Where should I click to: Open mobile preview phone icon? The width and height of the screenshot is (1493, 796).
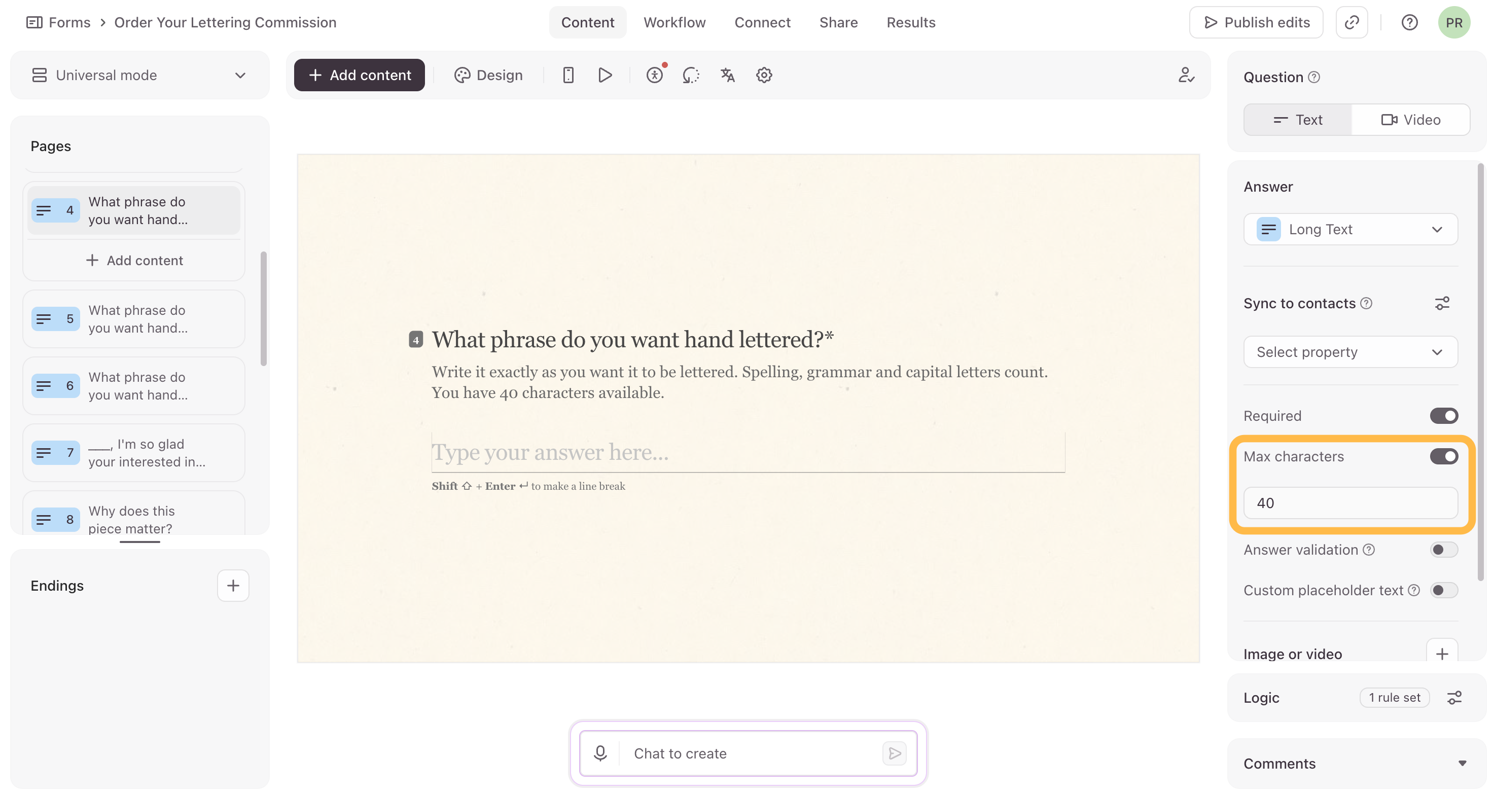coord(568,76)
